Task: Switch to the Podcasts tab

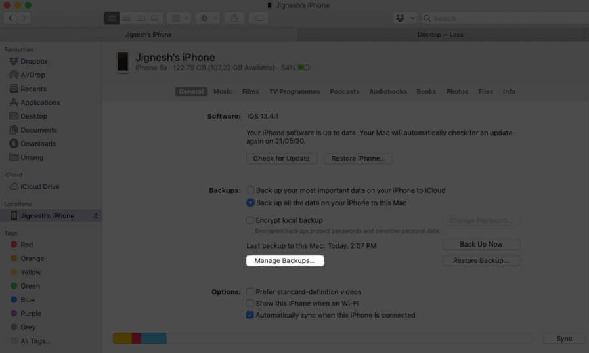Action: coord(345,92)
